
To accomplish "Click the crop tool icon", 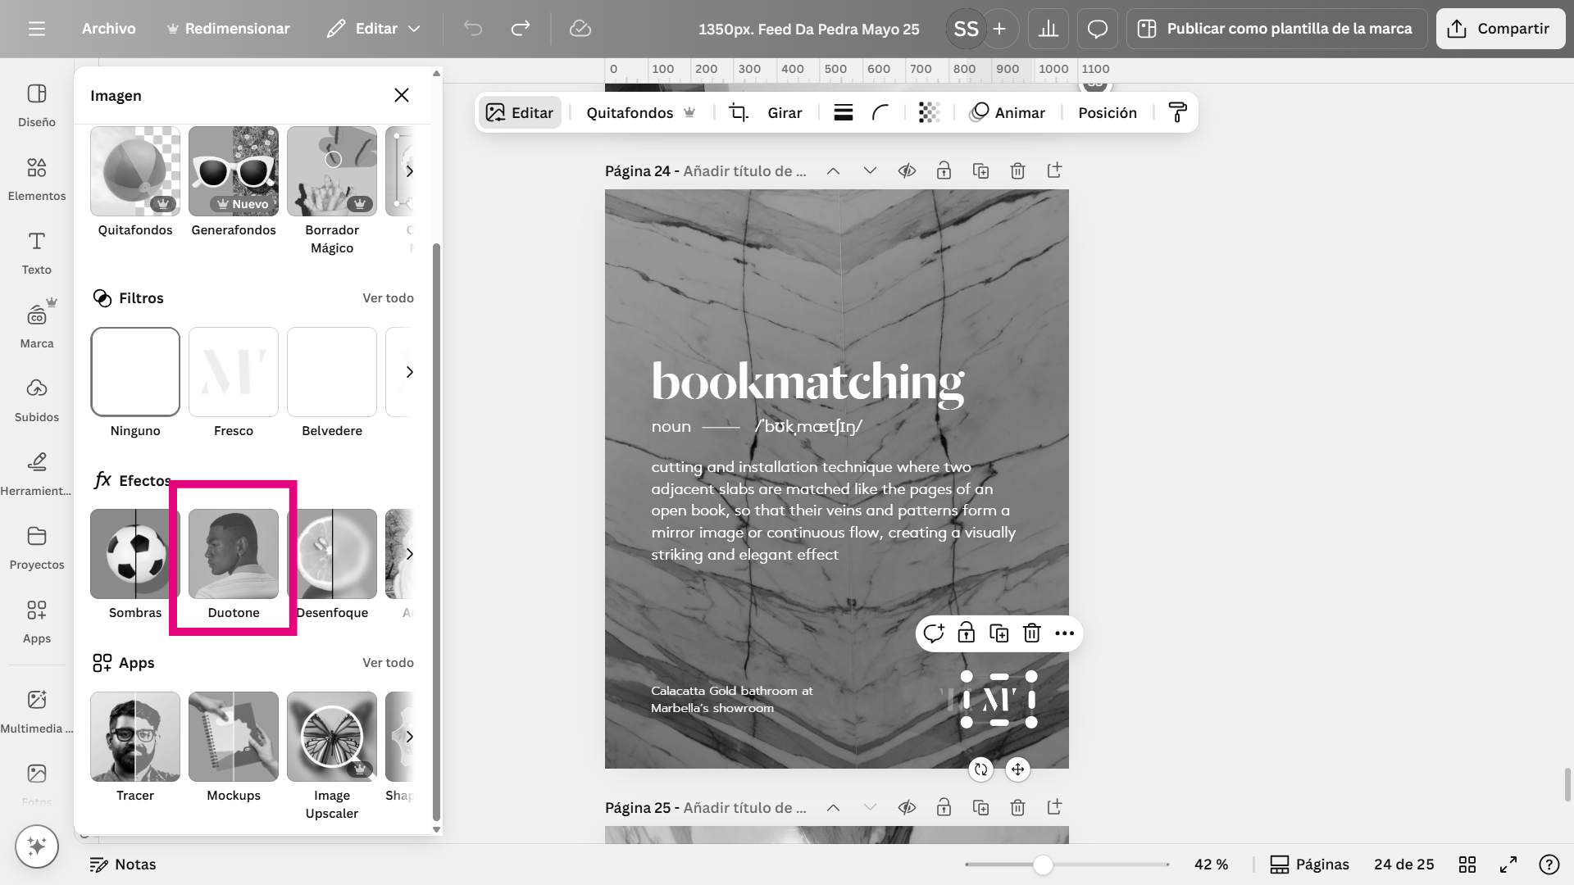I will click(739, 113).
